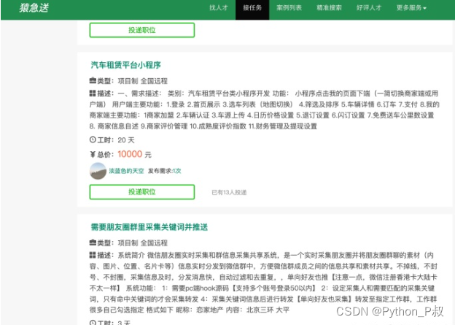Go to 案例列表 in the navbar
The image size is (455, 325).
[x=289, y=8]
